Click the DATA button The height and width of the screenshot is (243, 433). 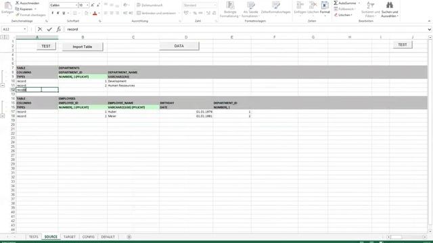click(x=179, y=46)
